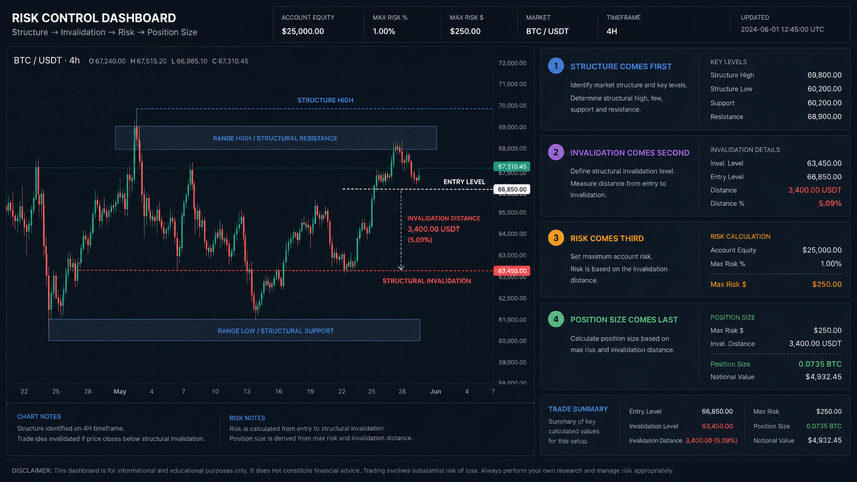Image resolution: width=857 pixels, height=482 pixels.
Task: Click the Structure High chart label
Action: click(x=325, y=100)
